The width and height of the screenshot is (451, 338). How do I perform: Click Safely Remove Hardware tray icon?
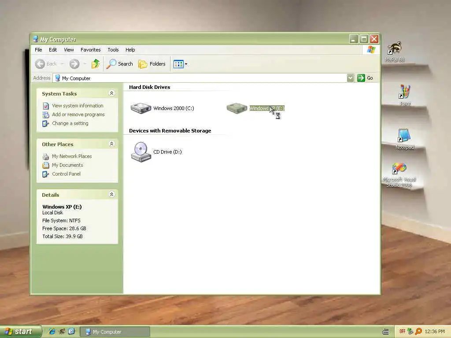[x=410, y=331]
